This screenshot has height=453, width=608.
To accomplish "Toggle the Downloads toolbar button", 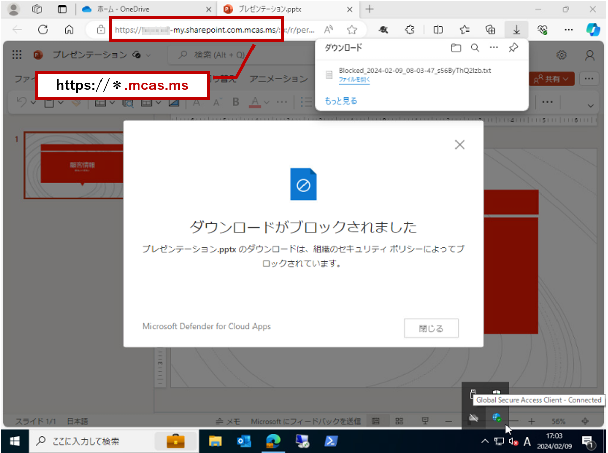I will point(516,30).
